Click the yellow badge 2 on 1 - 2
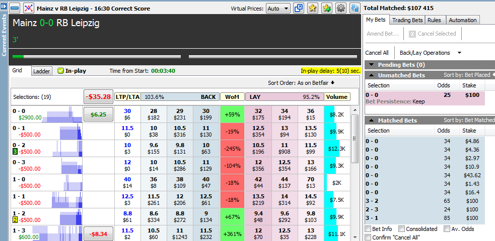 (15, 219)
